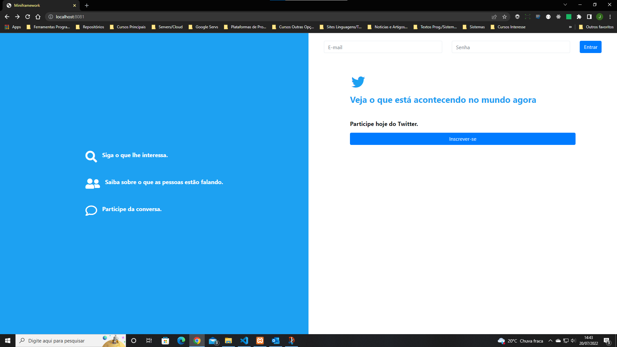This screenshot has width=617, height=347.
Task: Open volume control in system tray
Action: click(x=573, y=341)
